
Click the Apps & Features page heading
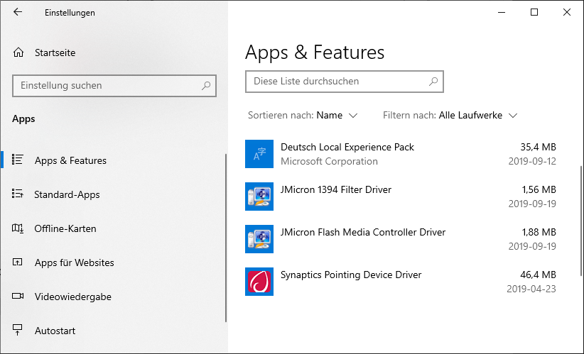(x=315, y=52)
